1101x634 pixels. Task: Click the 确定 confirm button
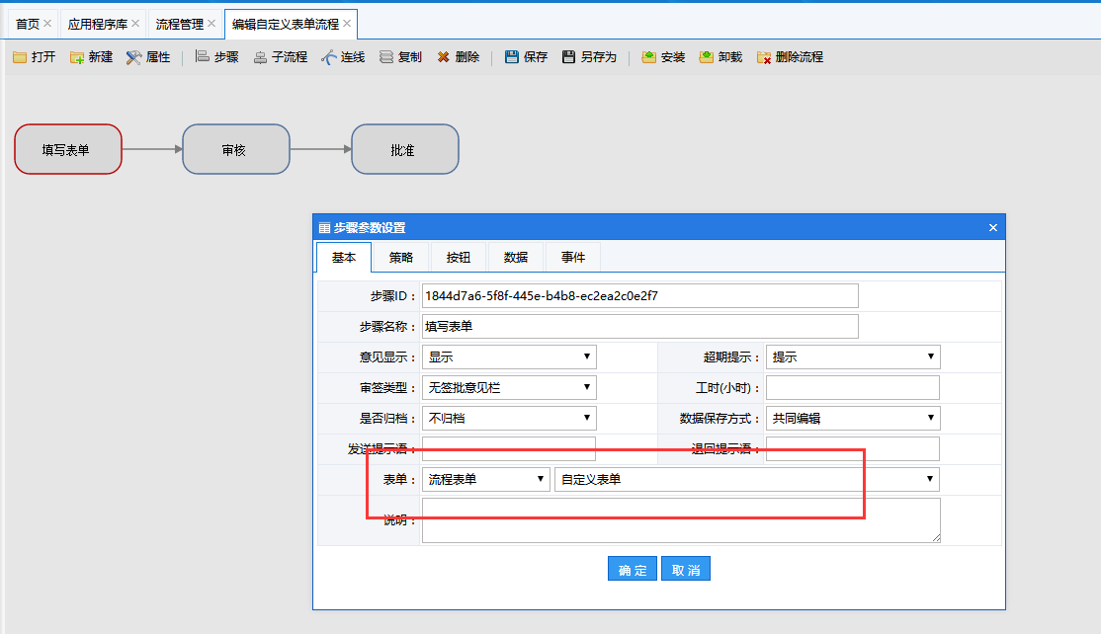click(633, 570)
